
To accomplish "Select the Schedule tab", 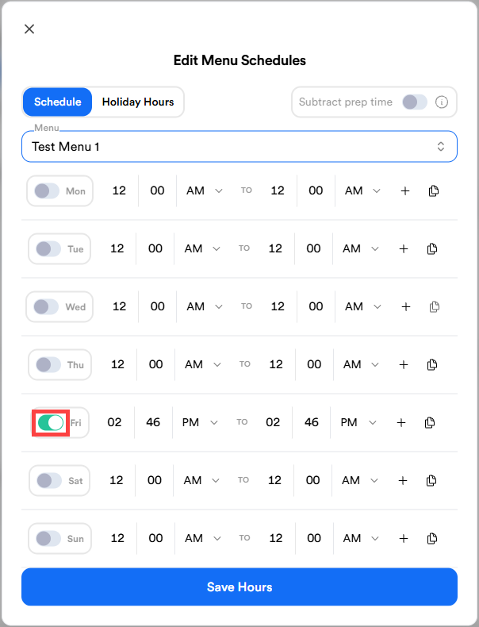I will [57, 102].
